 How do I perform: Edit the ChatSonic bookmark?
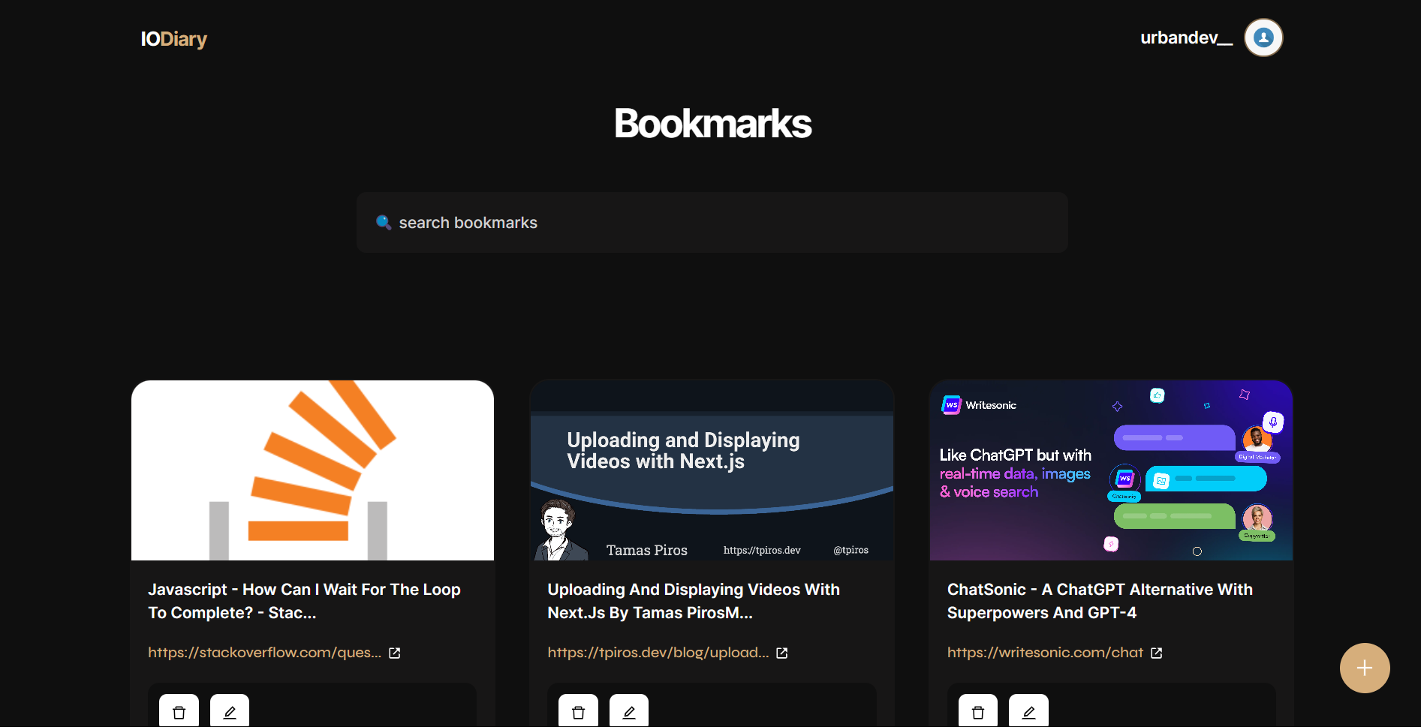pyautogui.click(x=1028, y=711)
